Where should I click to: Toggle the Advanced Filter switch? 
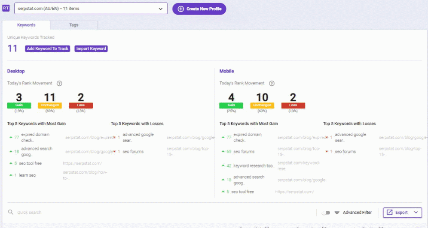point(326,213)
